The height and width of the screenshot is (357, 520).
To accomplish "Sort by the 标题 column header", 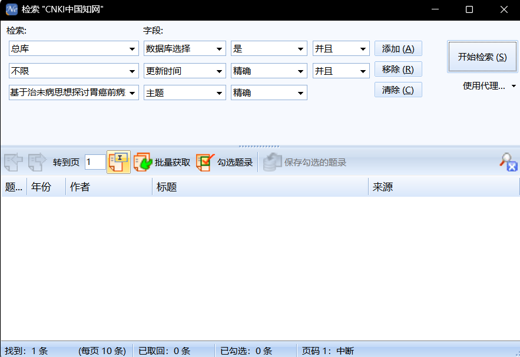I will point(260,187).
